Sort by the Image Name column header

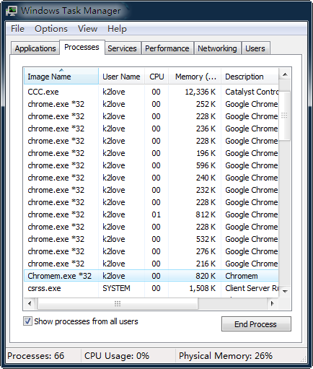tap(61, 77)
